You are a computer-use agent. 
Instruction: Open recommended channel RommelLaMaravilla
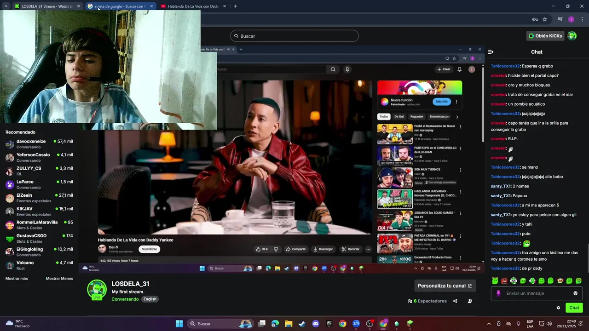click(x=39, y=225)
